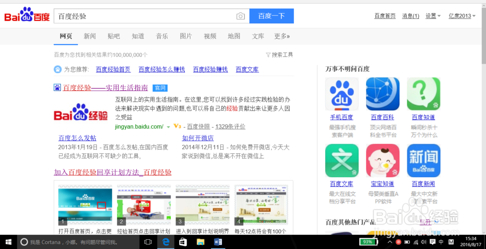486x249 pixels.
Task: Open step 1 thumbnail 打开百度首页
Action: click(85, 205)
